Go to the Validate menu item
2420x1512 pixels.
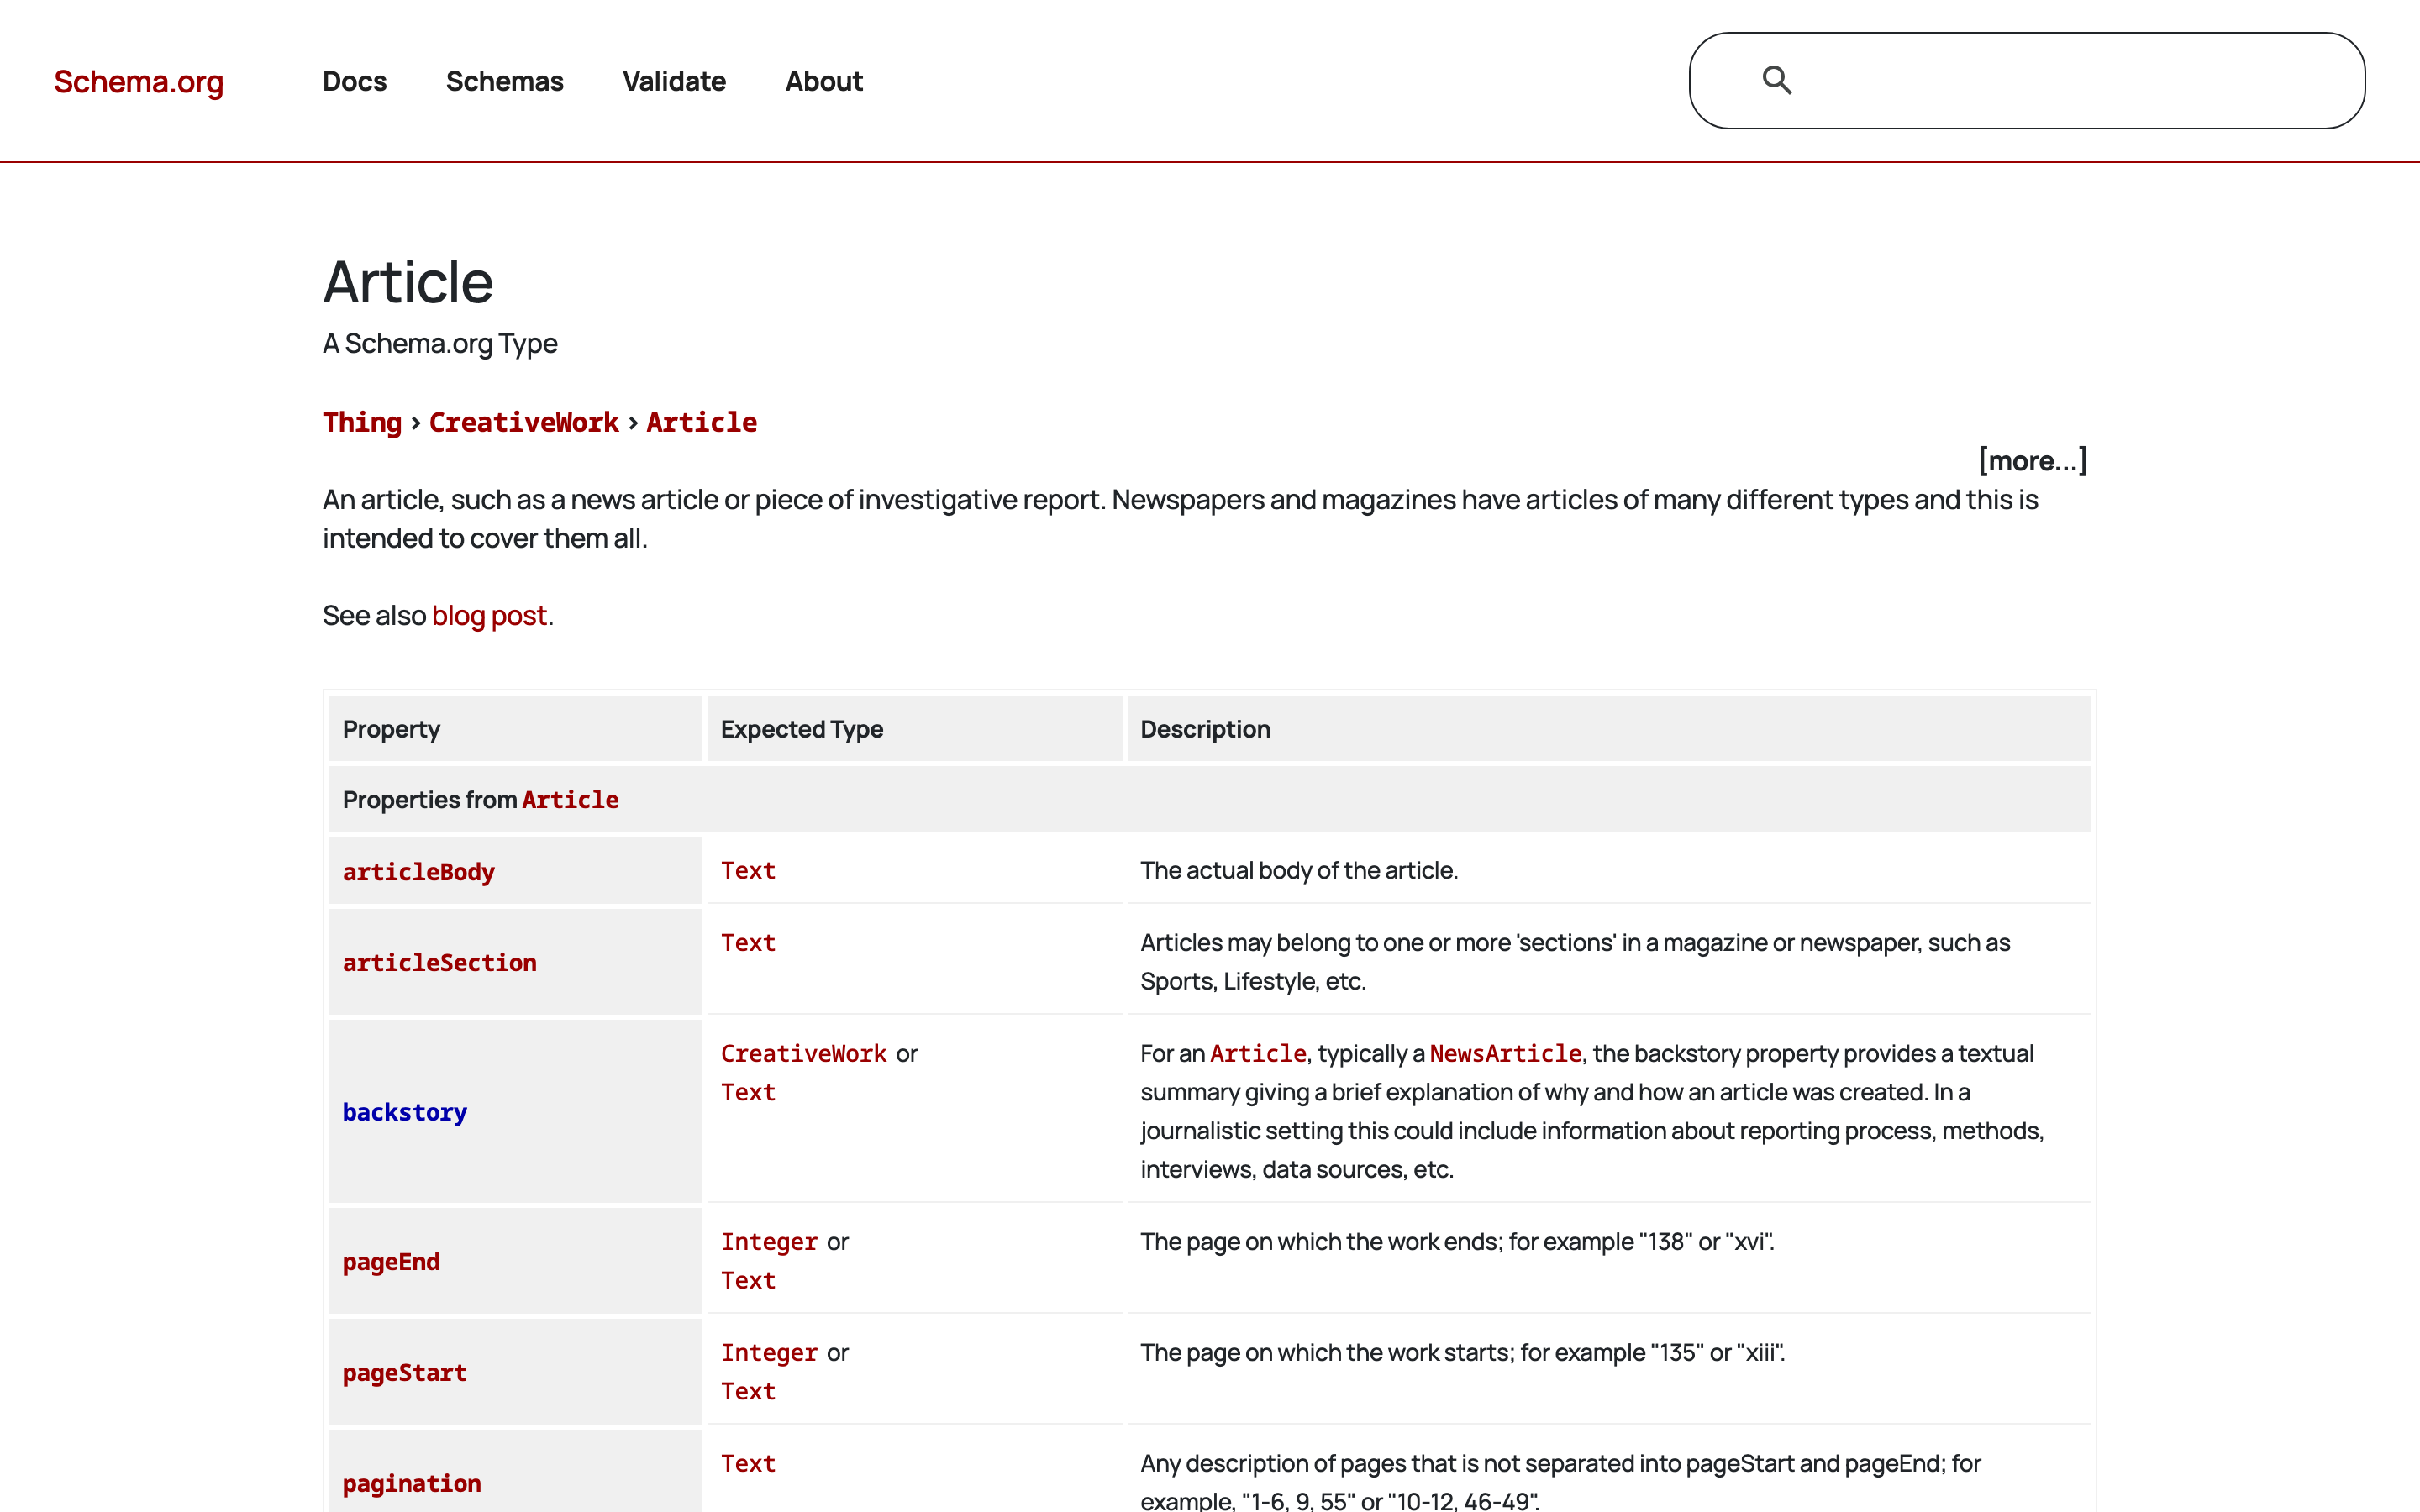coord(674,81)
